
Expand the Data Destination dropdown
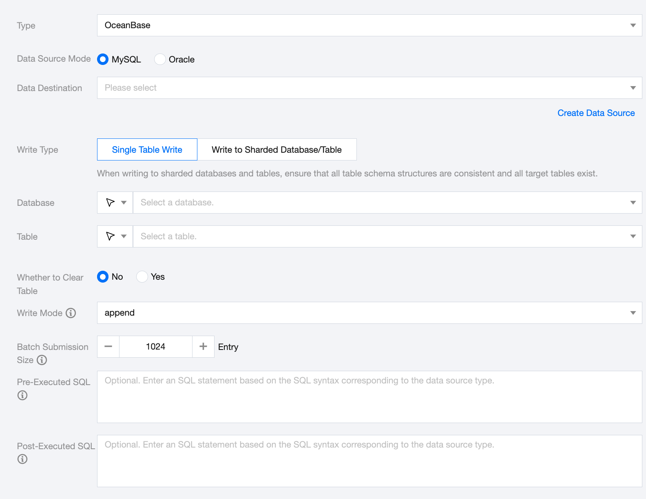[x=369, y=88]
